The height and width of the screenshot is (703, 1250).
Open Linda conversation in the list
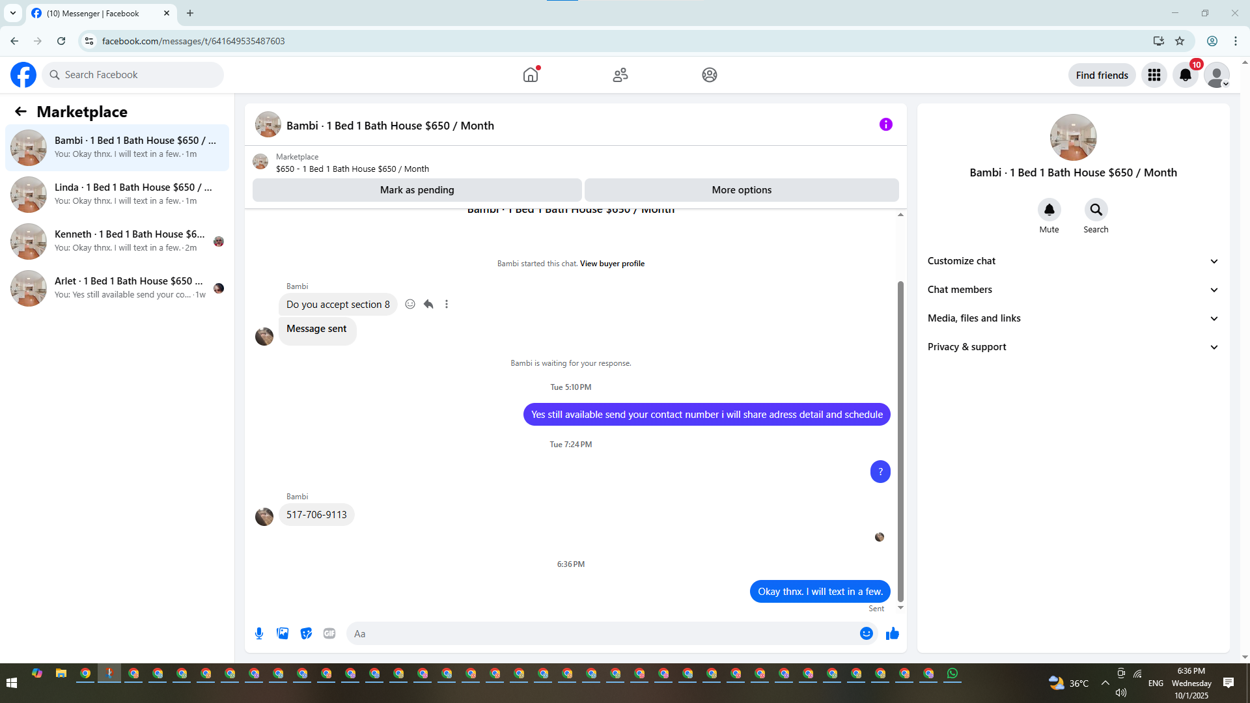pyautogui.click(x=117, y=195)
